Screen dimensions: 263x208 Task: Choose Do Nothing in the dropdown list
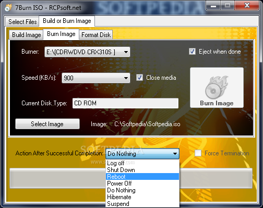pos(142,190)
